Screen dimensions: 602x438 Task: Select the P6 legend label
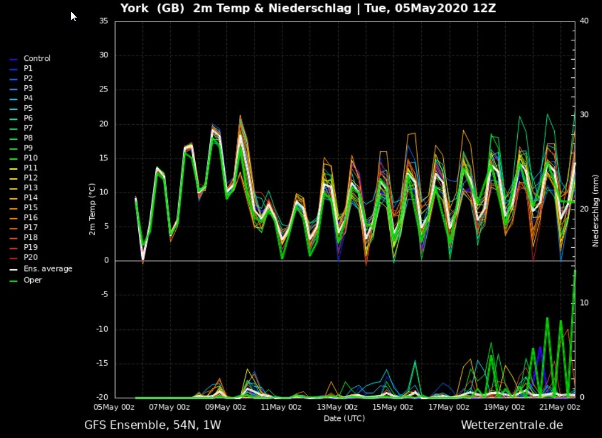click(x=28, y=118)
